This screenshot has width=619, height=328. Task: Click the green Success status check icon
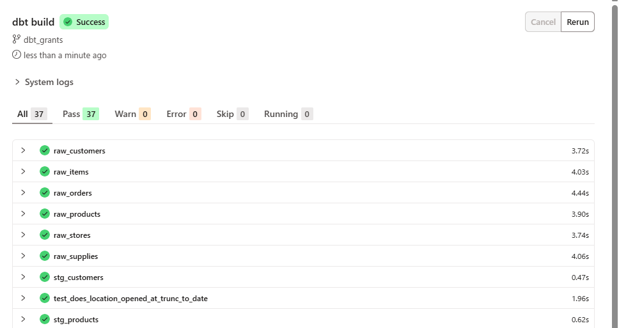68,22
